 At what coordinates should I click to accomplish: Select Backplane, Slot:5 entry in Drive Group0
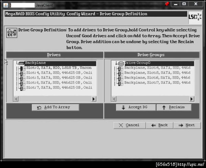(157, 73)
